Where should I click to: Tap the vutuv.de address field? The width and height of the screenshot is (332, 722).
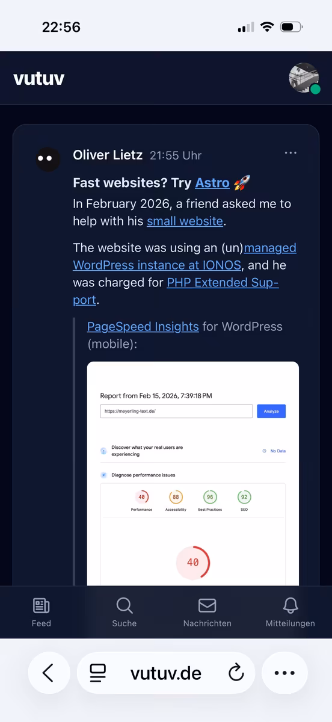(166, 673)
